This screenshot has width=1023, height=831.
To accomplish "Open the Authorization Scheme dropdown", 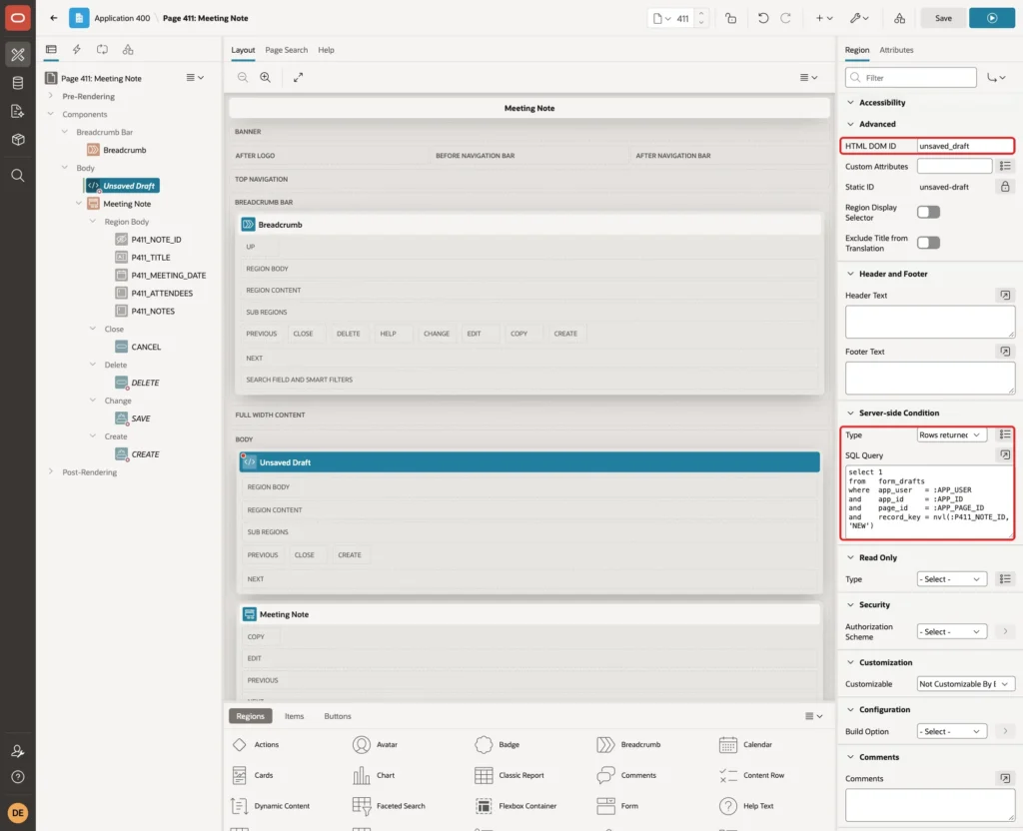I will (951, 631).
